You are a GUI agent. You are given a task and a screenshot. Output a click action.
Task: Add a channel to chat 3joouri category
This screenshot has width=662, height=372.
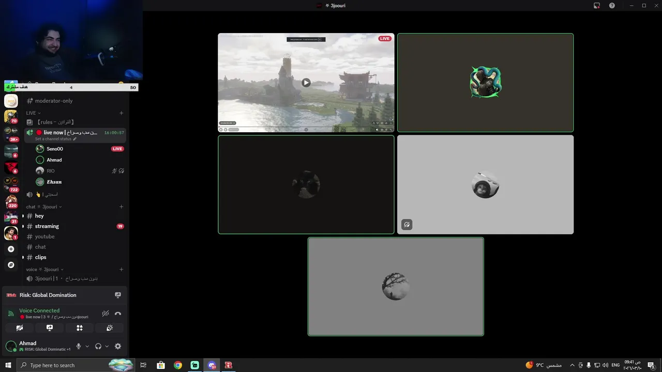click(x=122, y=207)
